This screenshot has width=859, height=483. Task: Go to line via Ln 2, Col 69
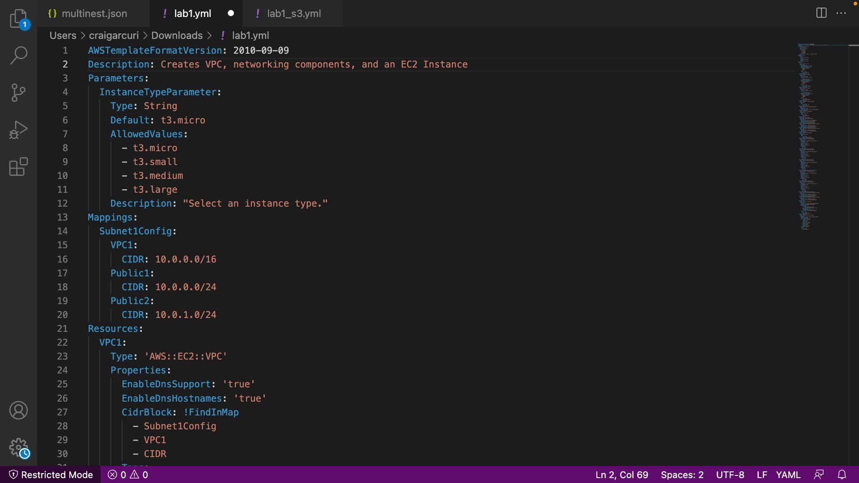pos(621,475)
